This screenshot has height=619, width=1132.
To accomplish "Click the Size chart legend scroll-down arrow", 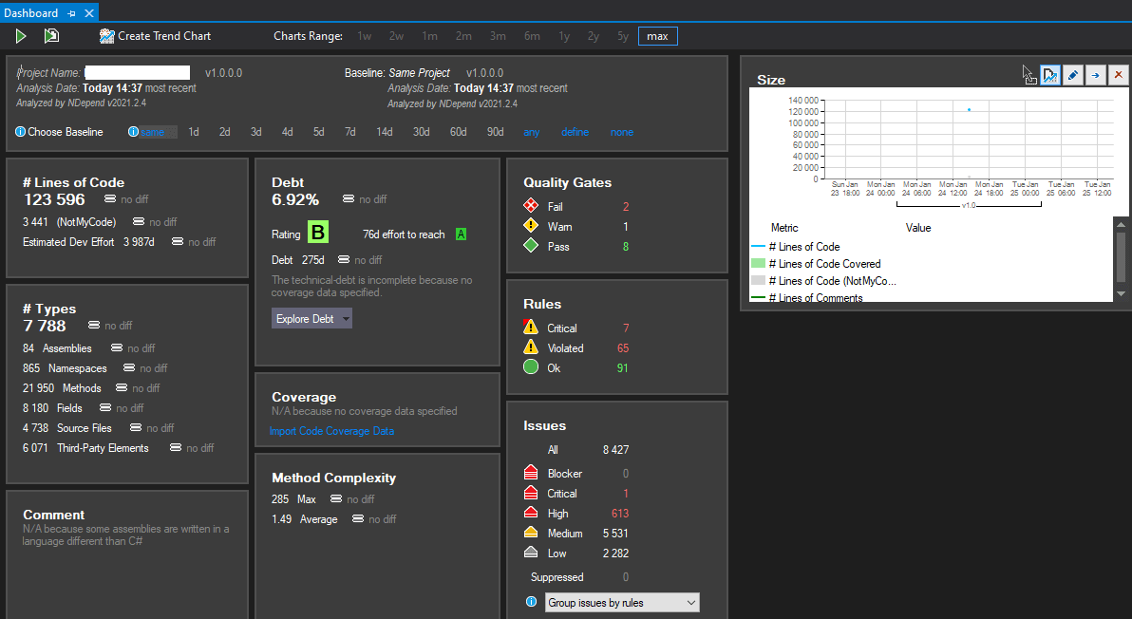I will (1121, 293).
